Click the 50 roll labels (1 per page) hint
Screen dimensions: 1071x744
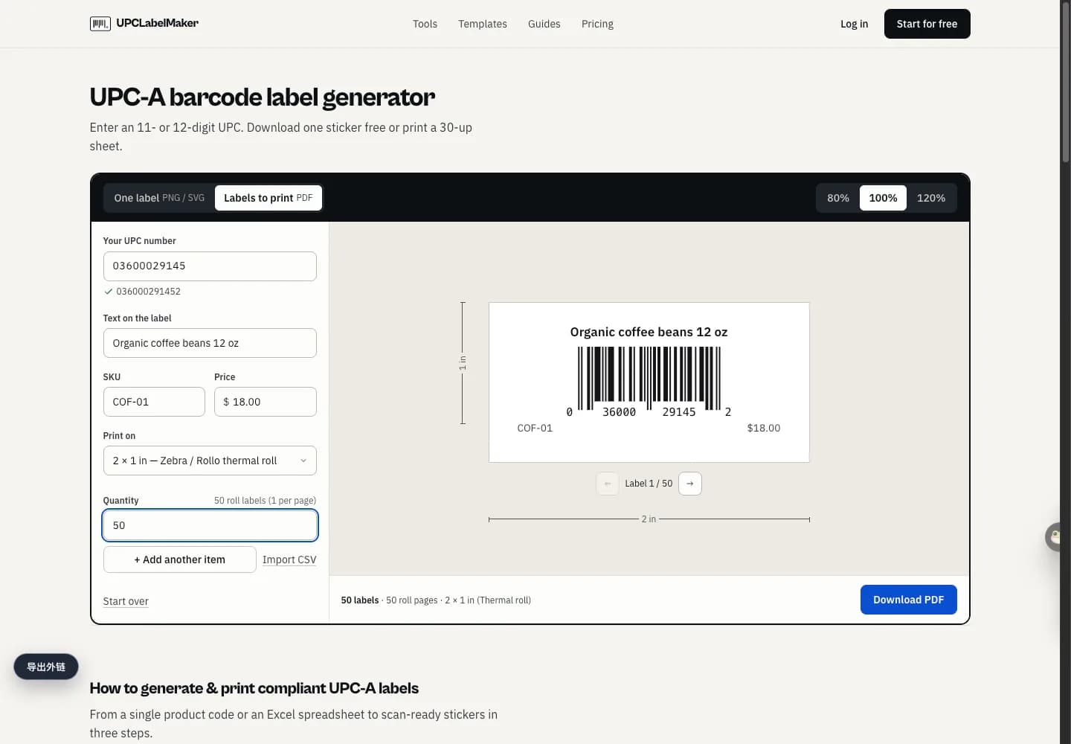click(265, 501)
